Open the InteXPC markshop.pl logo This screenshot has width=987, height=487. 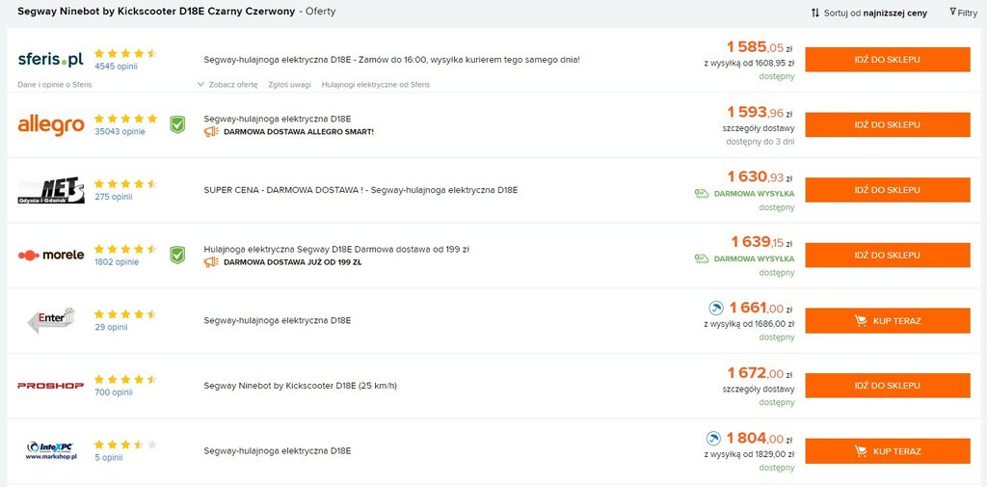51,450
